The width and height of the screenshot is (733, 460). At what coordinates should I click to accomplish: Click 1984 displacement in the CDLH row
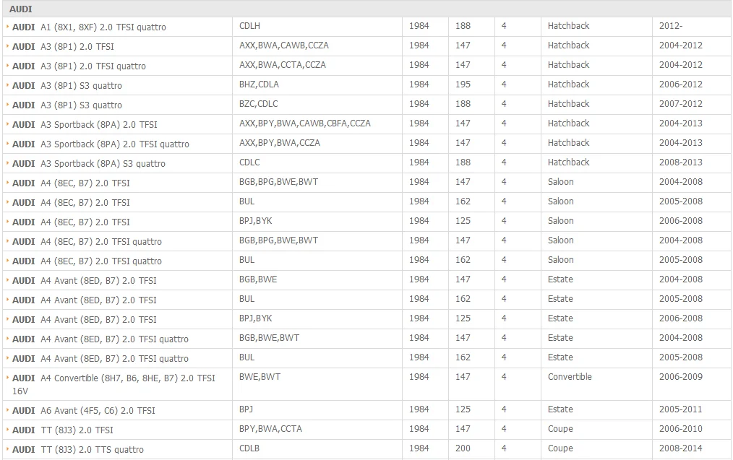(x=419, y=26)
